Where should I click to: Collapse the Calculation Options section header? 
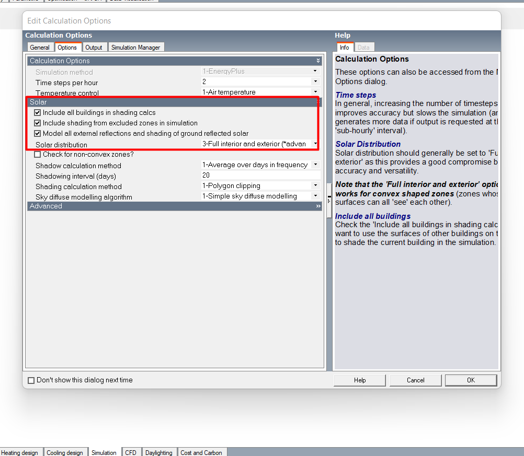175,61
